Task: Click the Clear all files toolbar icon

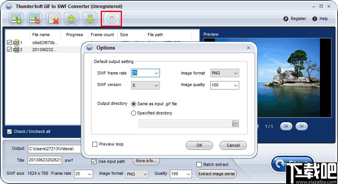Action: (x=53, y=19)
